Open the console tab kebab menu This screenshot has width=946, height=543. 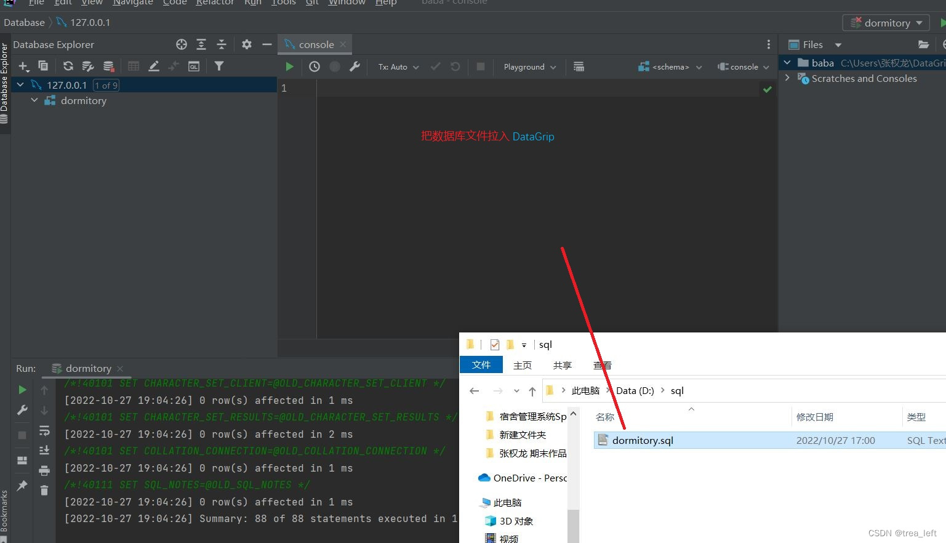tap(768, 44)
